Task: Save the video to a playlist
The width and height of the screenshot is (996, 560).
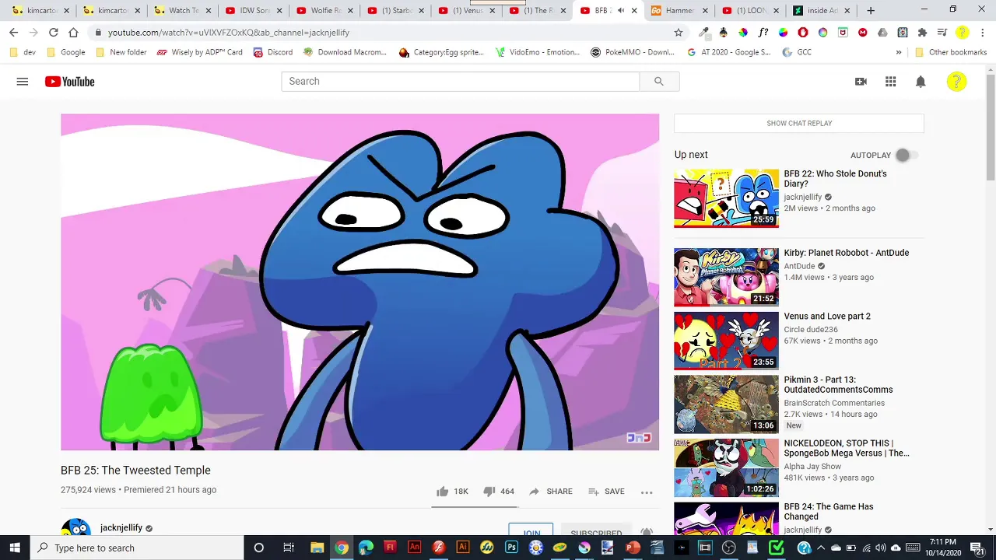Action: tap(606, 492)
